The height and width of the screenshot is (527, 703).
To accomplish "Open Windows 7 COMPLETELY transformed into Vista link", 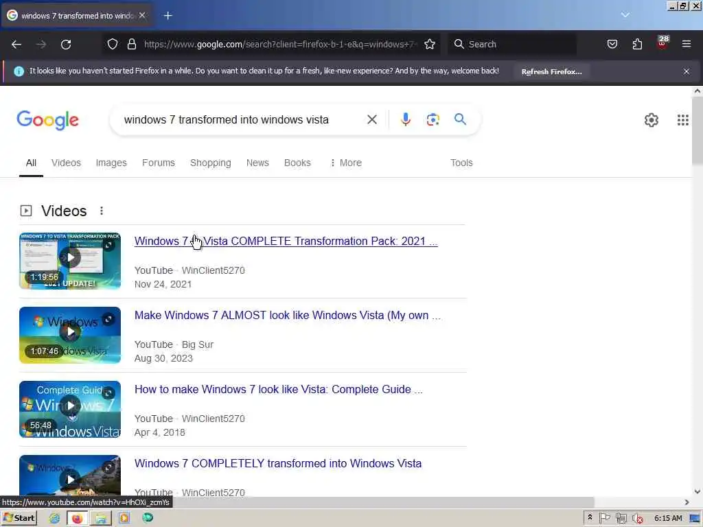I will pyautogui.click(x=278, y=463).
